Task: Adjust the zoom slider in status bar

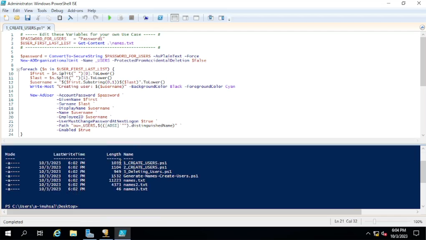Action: click(375, 222)
